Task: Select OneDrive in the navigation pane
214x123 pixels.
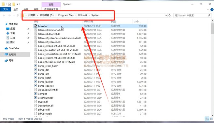Action: pos(14,48)
